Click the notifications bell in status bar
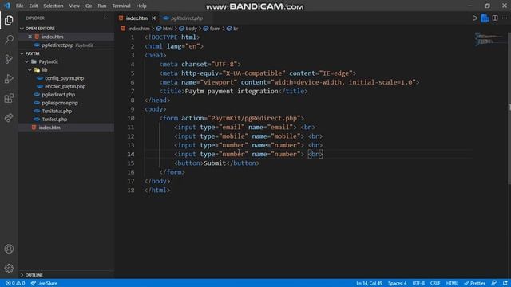 click(x=505, y=283)
